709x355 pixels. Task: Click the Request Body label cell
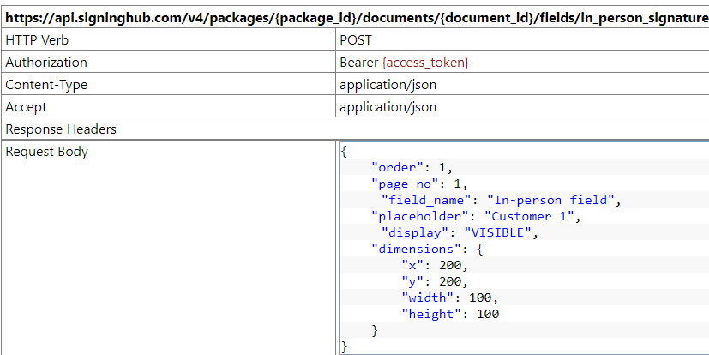point(46,152)
